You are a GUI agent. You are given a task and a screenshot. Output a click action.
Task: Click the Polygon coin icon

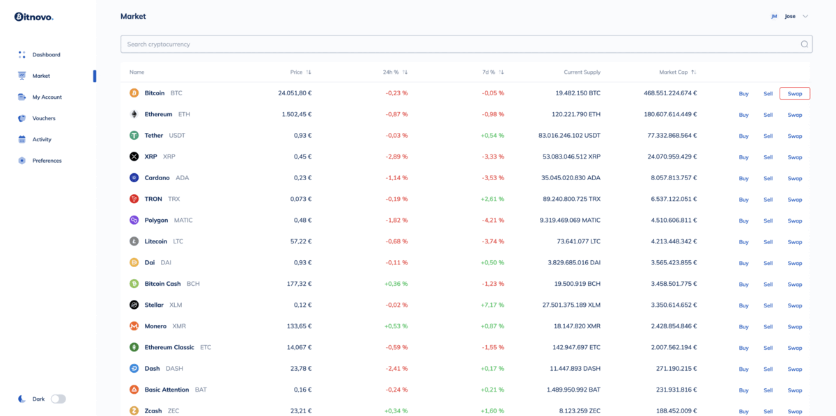coord(134,221)
